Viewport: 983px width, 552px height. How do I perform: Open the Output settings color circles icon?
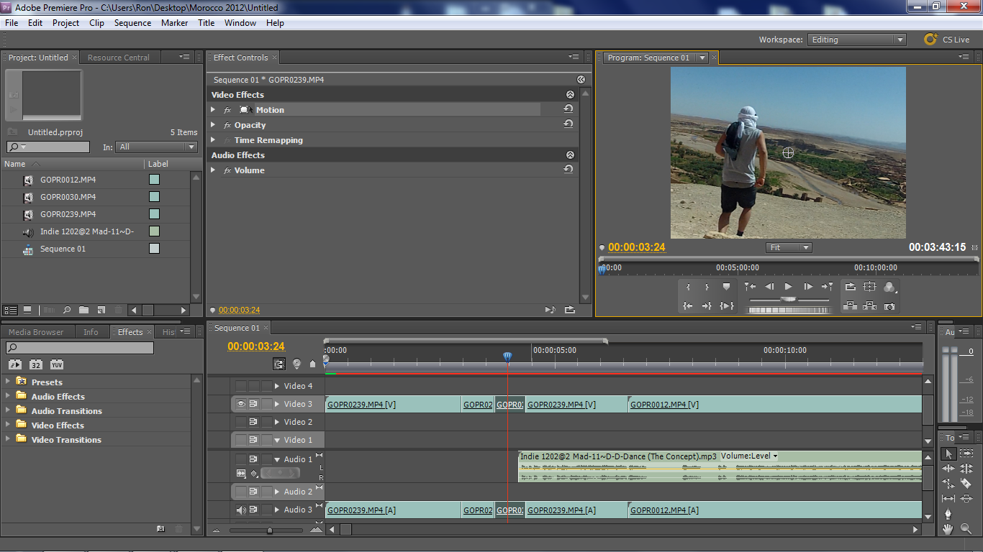click(890, 287)
